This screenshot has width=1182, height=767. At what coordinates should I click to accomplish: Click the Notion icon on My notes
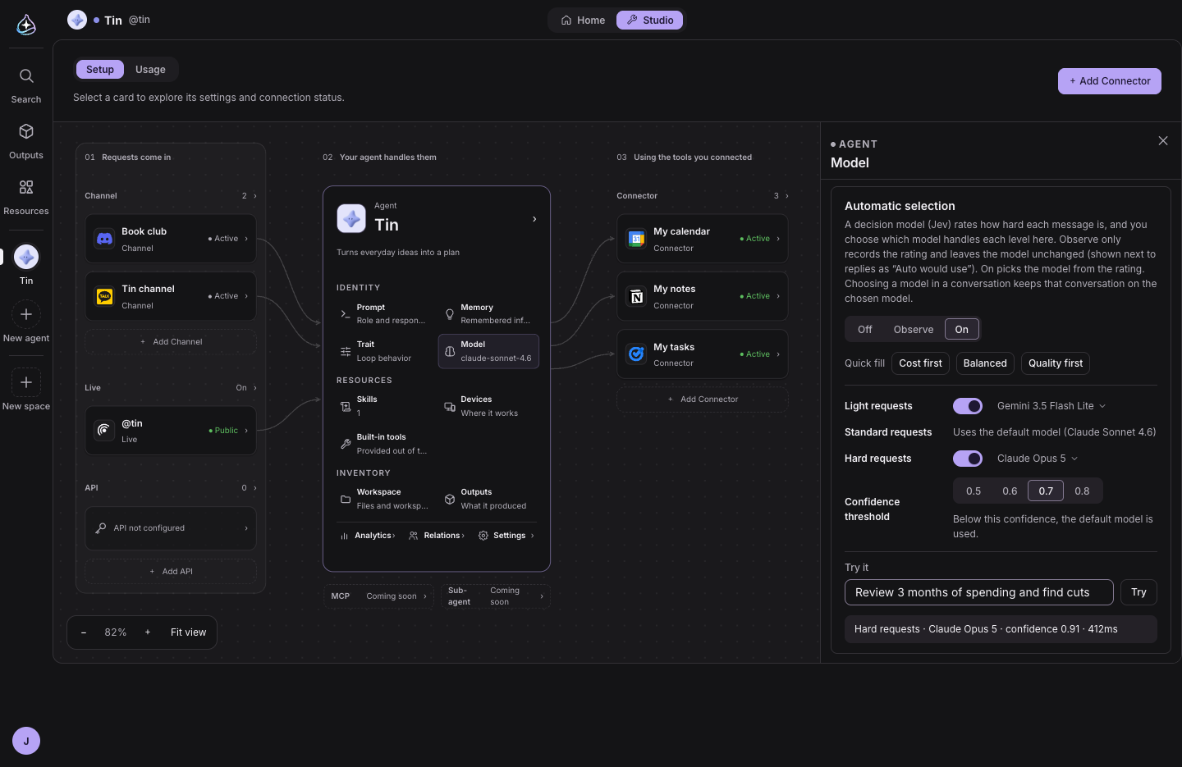click(x=636, y=296)
